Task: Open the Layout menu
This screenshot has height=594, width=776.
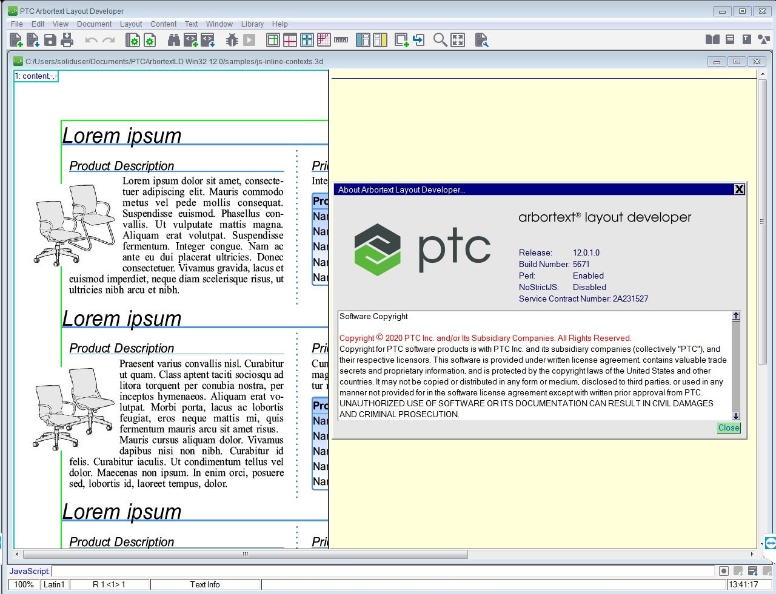Action: (131, 24)
